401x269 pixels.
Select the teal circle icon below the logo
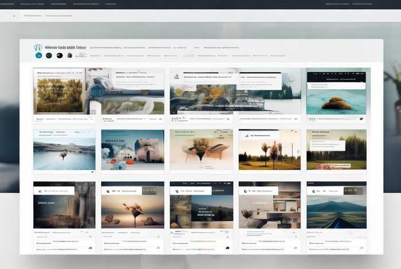pyautogui.click(x=38, y=56)
